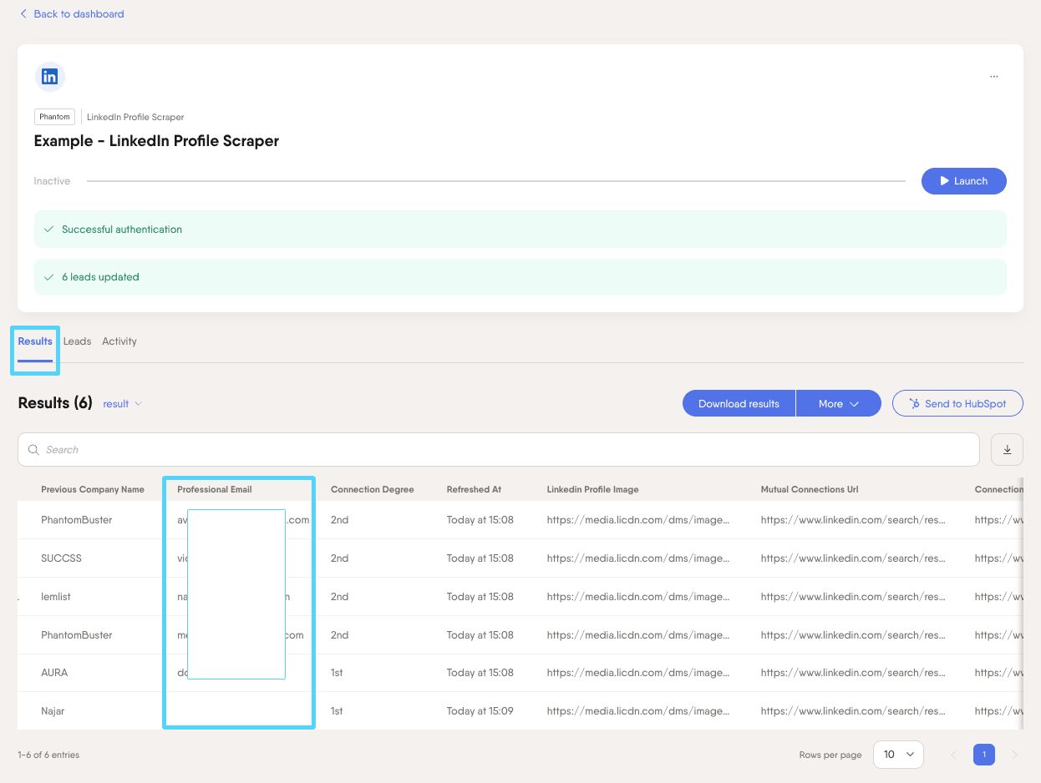
Task: Click Connection Degree column header
Action: 373,489
